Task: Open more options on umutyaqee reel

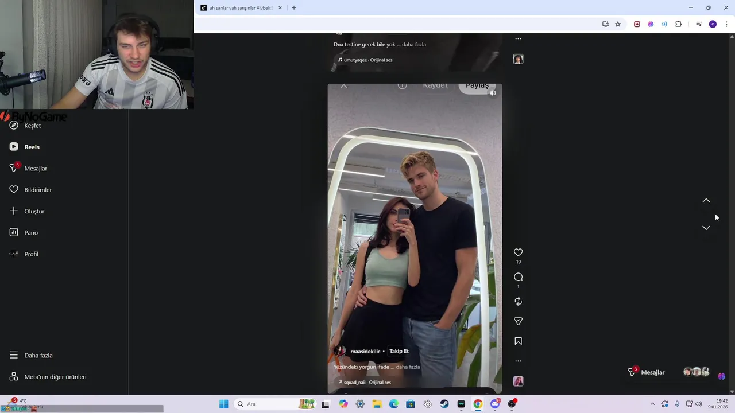Action: click(518, 38)
